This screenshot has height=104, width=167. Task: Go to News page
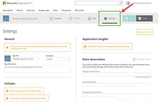pyautogui.click(x=55, y=11)
